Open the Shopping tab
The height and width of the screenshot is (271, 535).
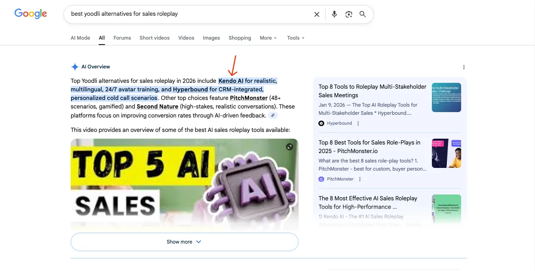tap(240, 38)
